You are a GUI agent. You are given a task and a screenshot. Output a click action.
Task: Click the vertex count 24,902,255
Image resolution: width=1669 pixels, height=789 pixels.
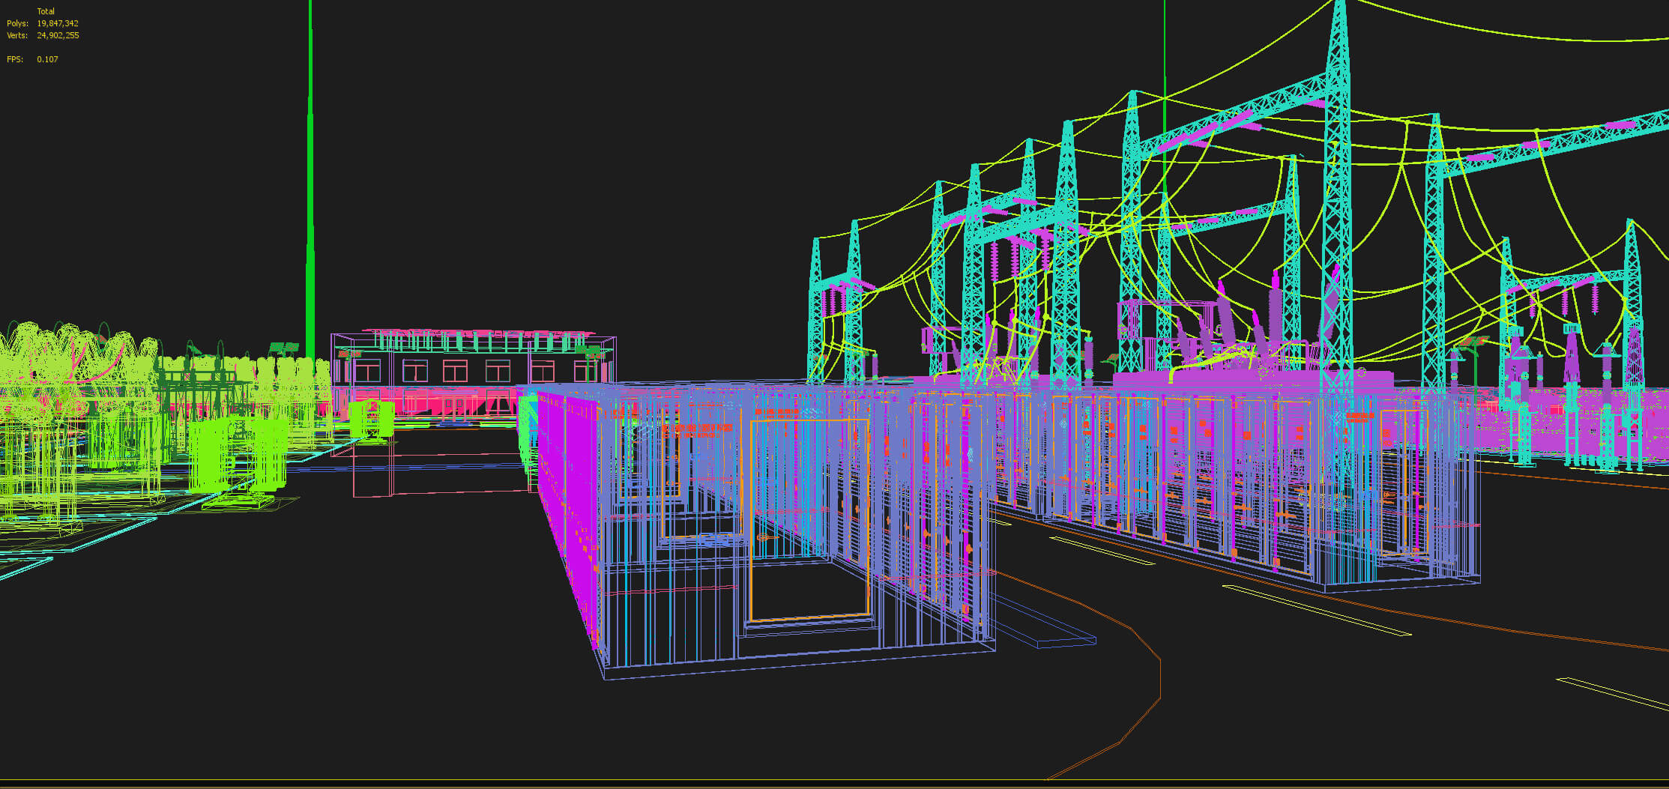coord(58,35)
